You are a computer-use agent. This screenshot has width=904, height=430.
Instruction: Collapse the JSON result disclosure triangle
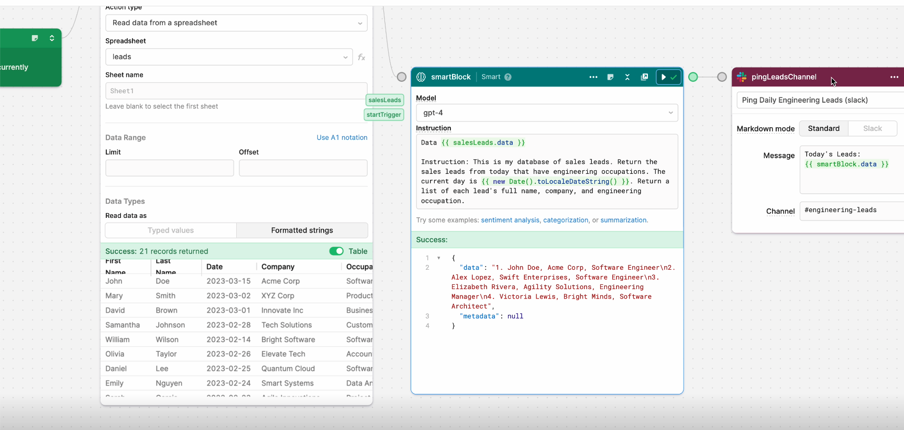[439, 258]
